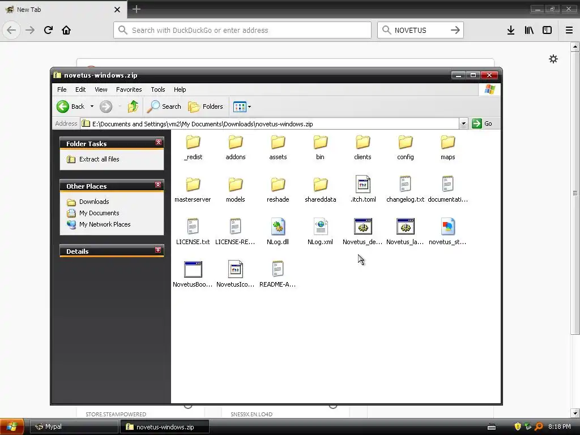Image resolution: width=580 pixels, height=435 pixels.
Task: Open the Back history dropdown arrow
Action: tap(92, 106)
